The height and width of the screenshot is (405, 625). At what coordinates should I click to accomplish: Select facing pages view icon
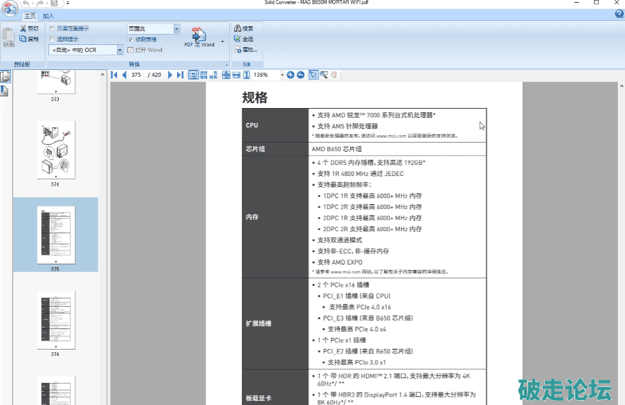pyautogui.click(x=214, y=75)
